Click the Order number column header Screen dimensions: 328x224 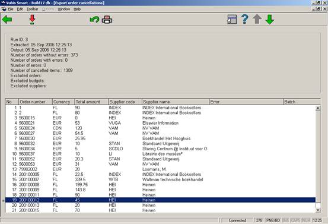(36, 102)
